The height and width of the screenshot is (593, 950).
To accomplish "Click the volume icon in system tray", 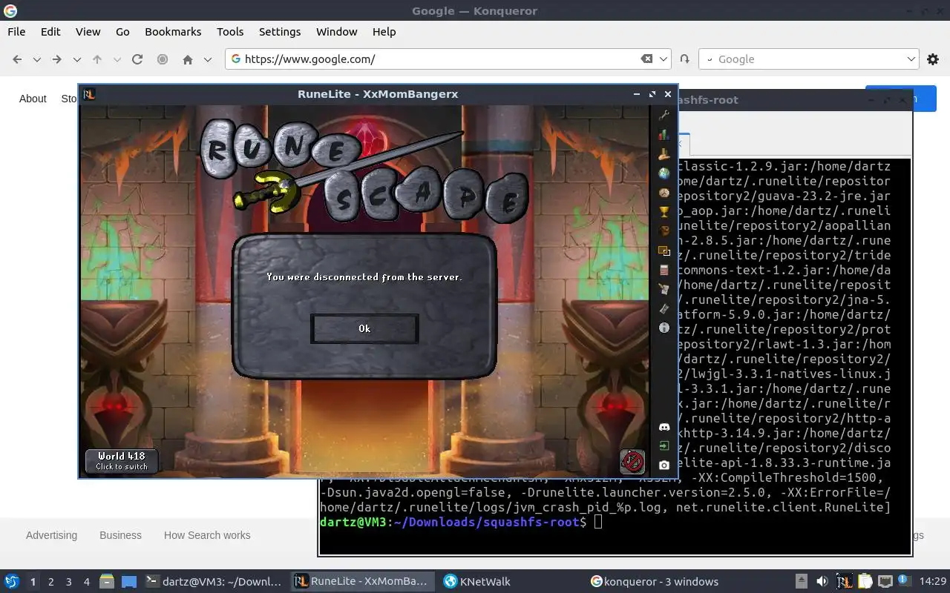I will [822, 582].
